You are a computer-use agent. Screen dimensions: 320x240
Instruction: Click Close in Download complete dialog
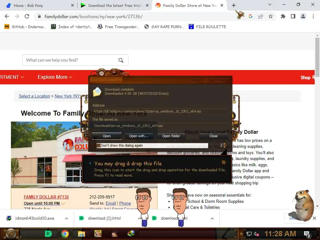point(213,136)
